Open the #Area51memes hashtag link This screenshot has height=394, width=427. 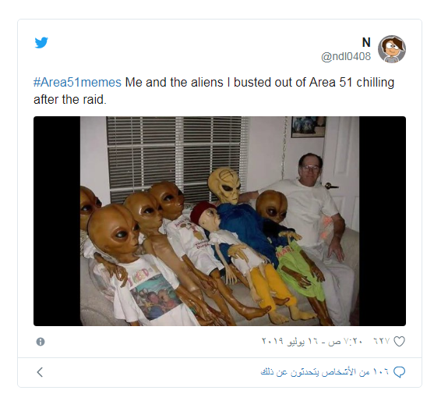[77, 83]
